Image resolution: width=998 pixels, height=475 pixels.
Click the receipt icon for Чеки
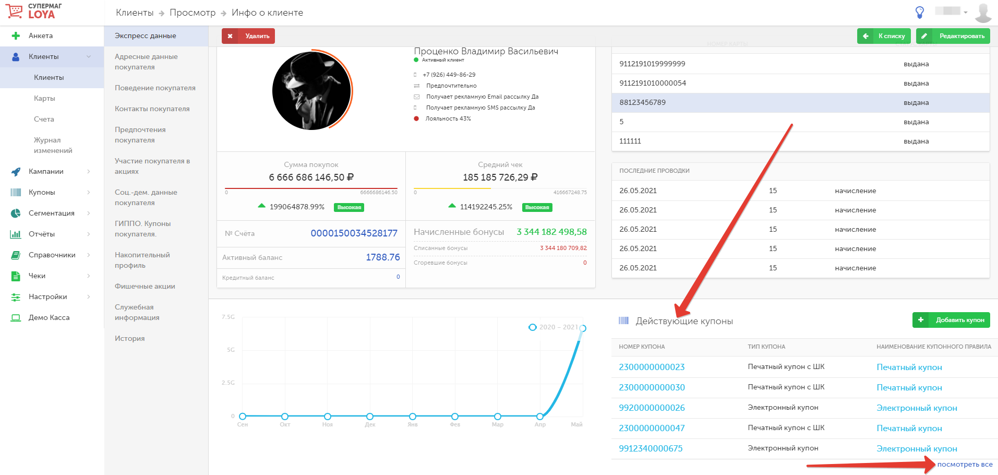16,276
